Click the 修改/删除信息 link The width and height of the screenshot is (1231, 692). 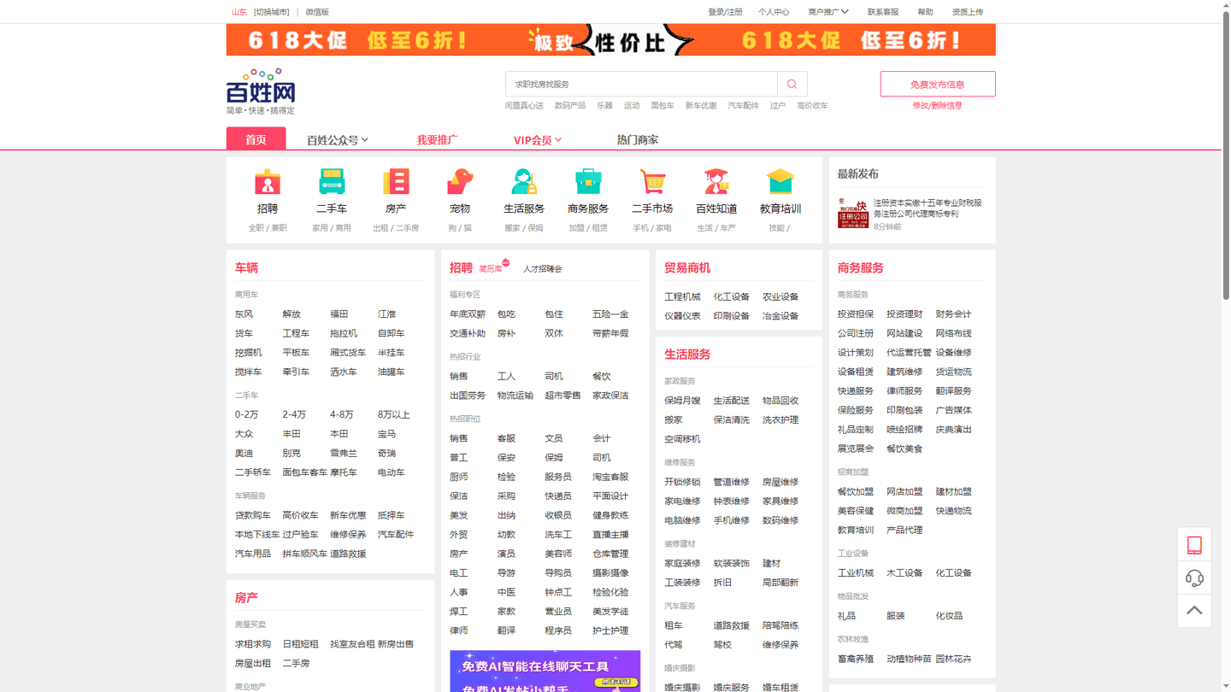[x=938, y=106]
